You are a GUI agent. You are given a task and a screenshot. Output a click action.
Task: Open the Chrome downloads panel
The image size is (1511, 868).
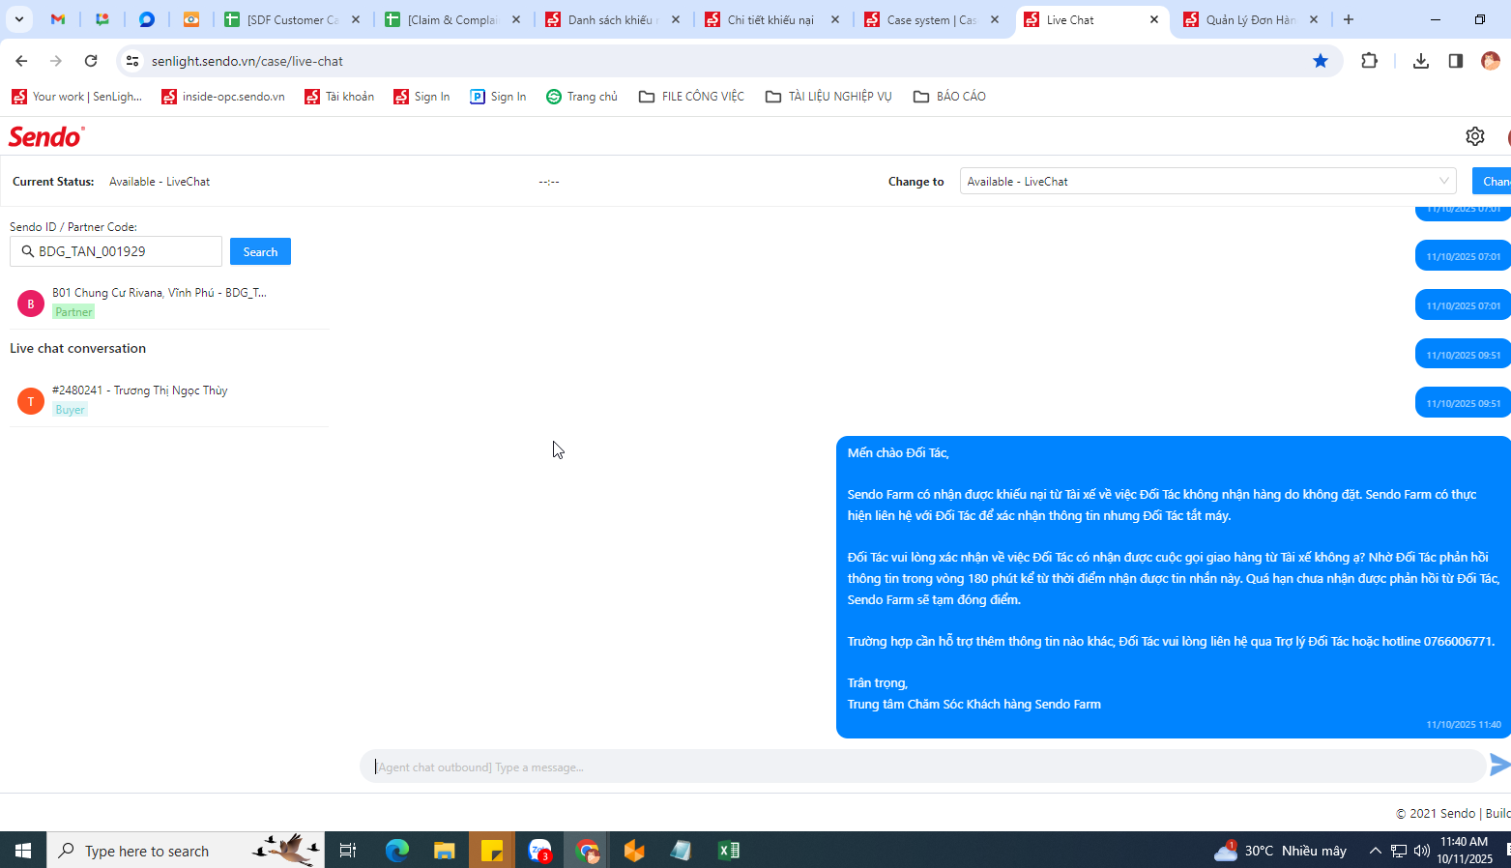point(1420,61)
